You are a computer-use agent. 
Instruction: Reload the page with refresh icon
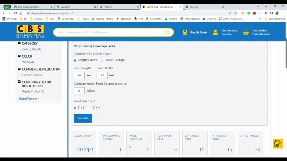pyautogui.click(x=15, y=13)
